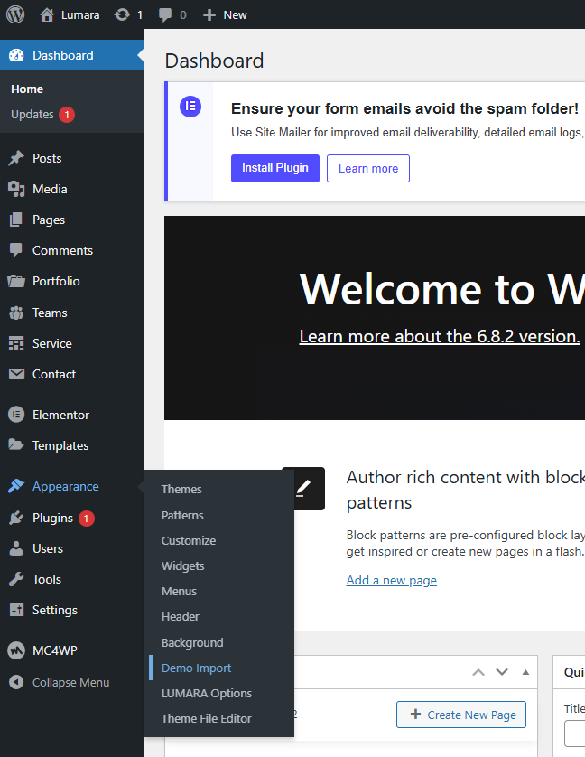Click the WordPress logo icon

pos(15,14)
